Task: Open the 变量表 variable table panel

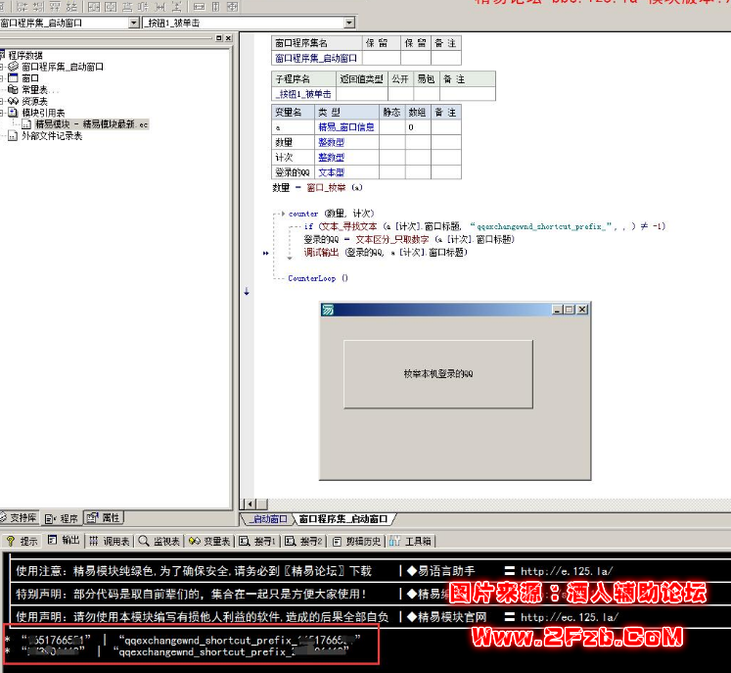Action: coord(209,541)
